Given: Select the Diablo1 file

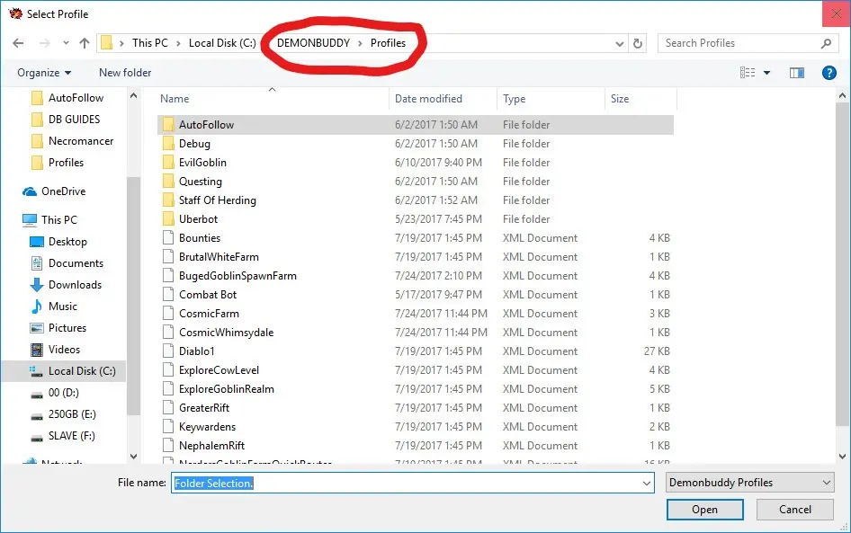Looking at the screenshot, I should [416, 351].
